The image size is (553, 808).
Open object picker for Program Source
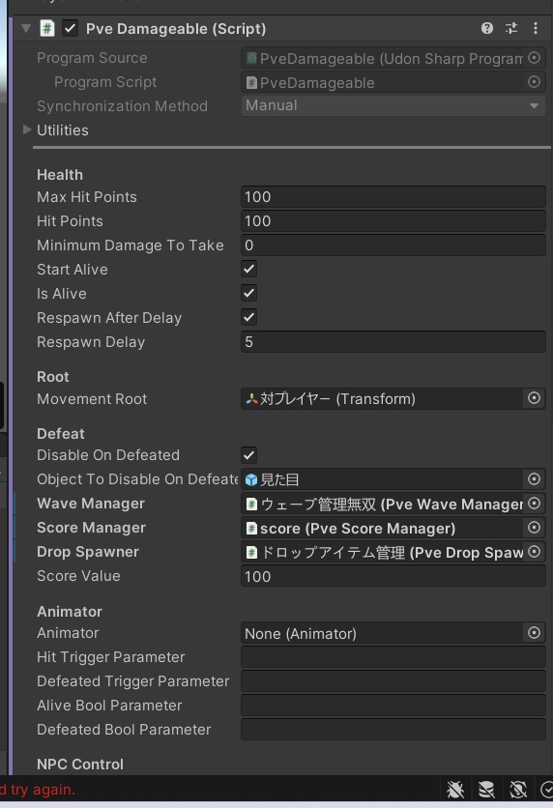tap(534, 58)
